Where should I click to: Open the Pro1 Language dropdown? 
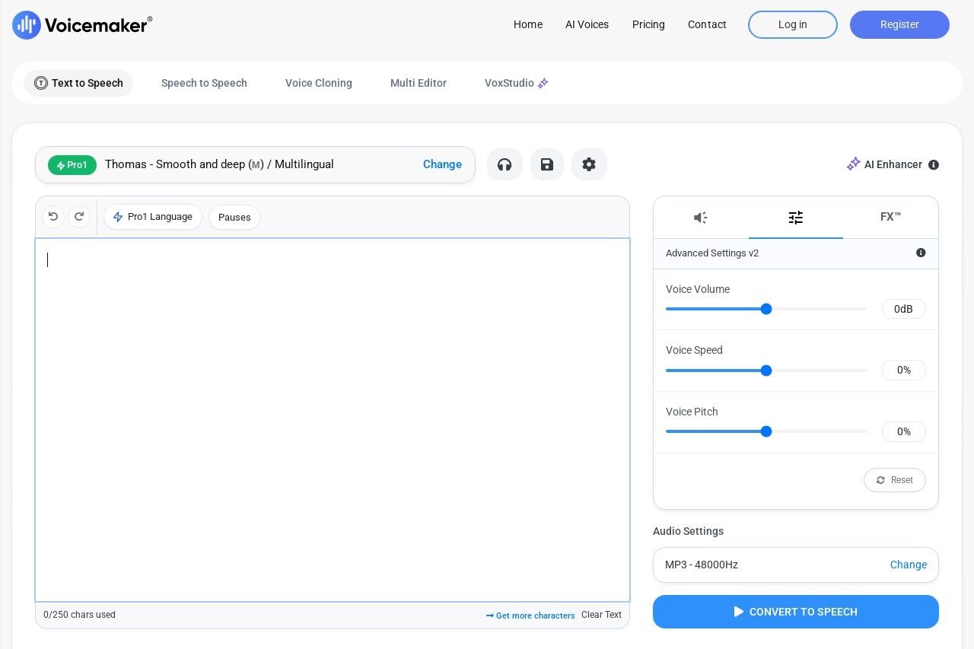pos(153,217)
